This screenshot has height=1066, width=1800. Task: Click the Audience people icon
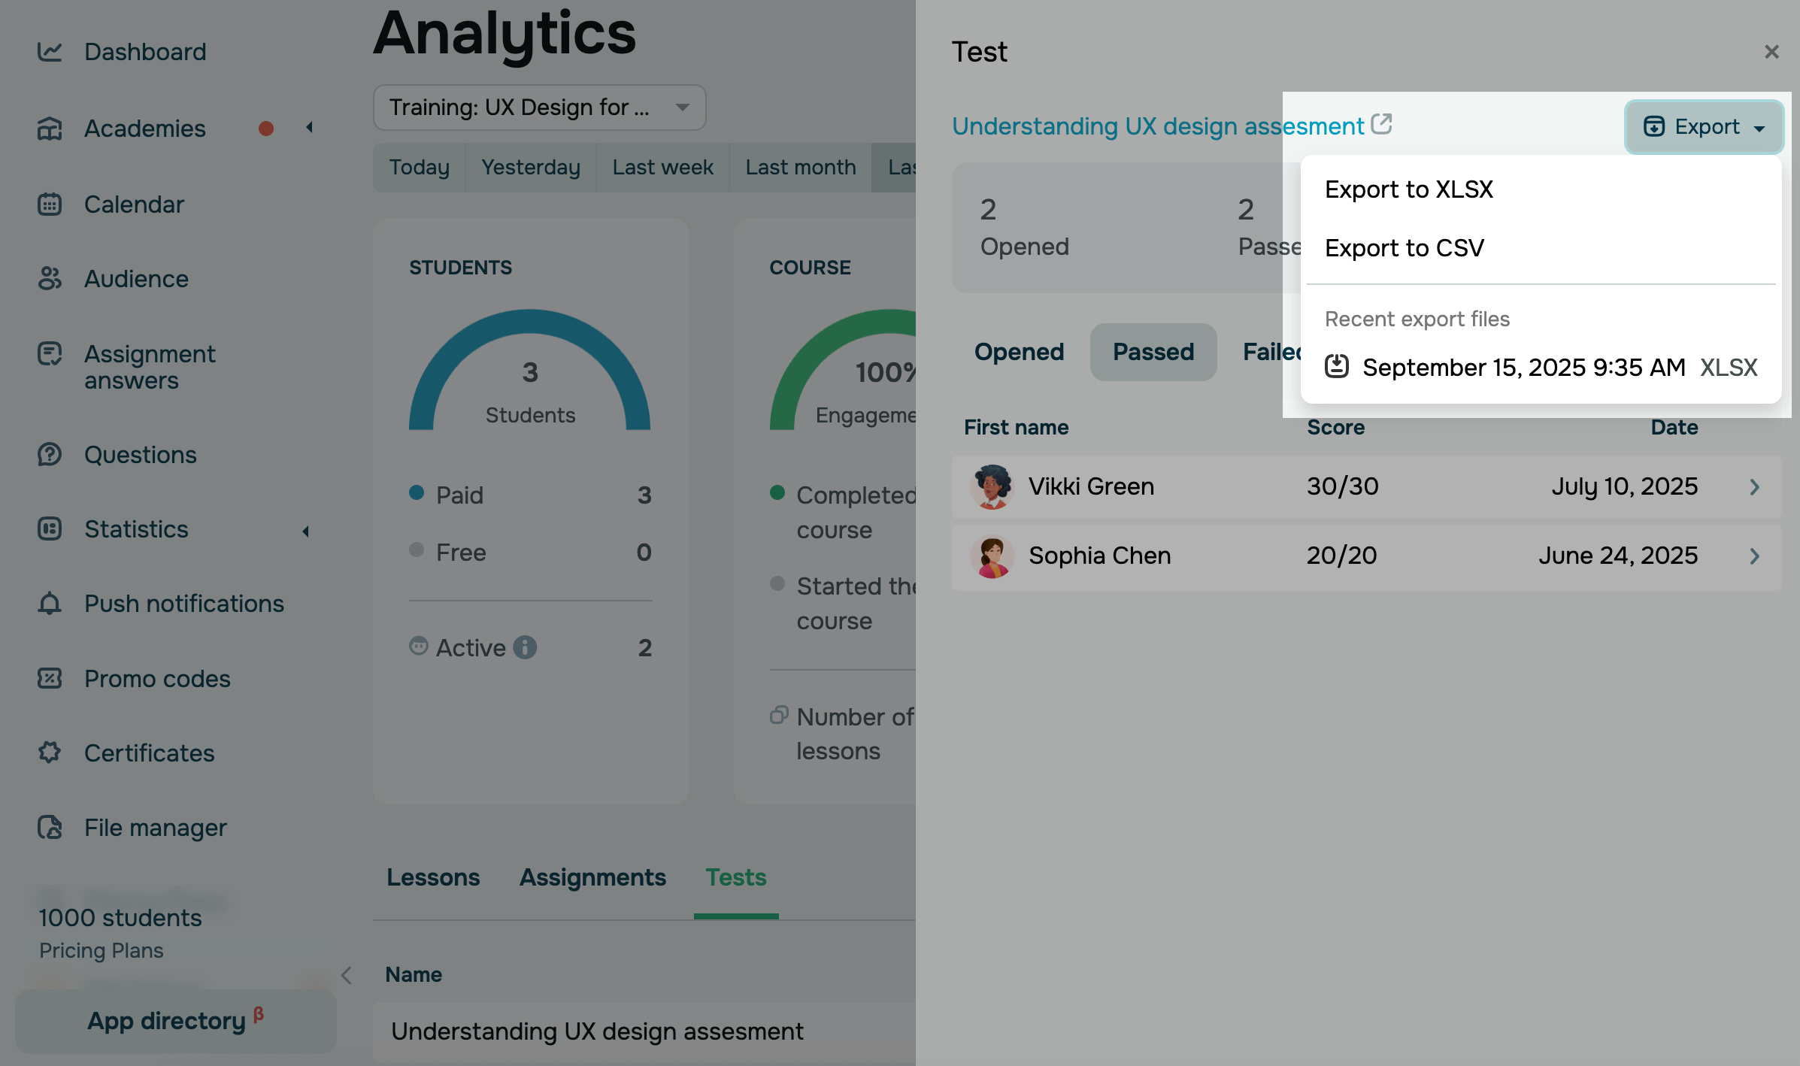pos(50,279)
